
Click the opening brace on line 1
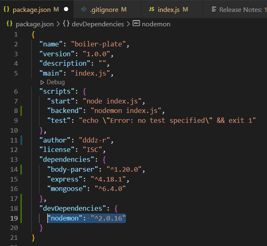(33, 34)
